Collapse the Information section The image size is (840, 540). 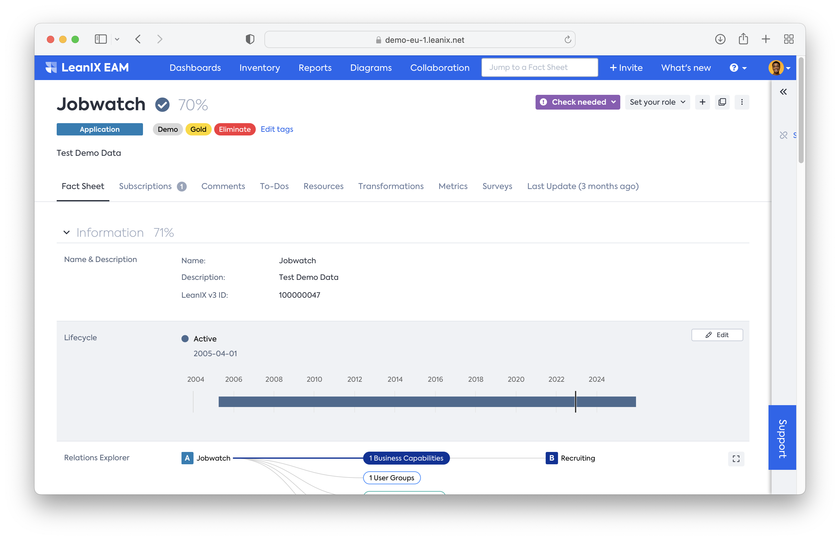pos(66,232)
